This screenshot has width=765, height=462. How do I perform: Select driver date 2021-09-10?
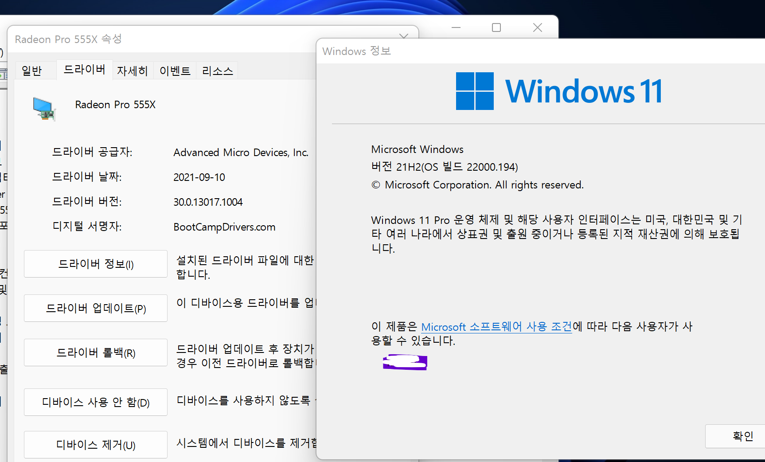coord(199,177)
